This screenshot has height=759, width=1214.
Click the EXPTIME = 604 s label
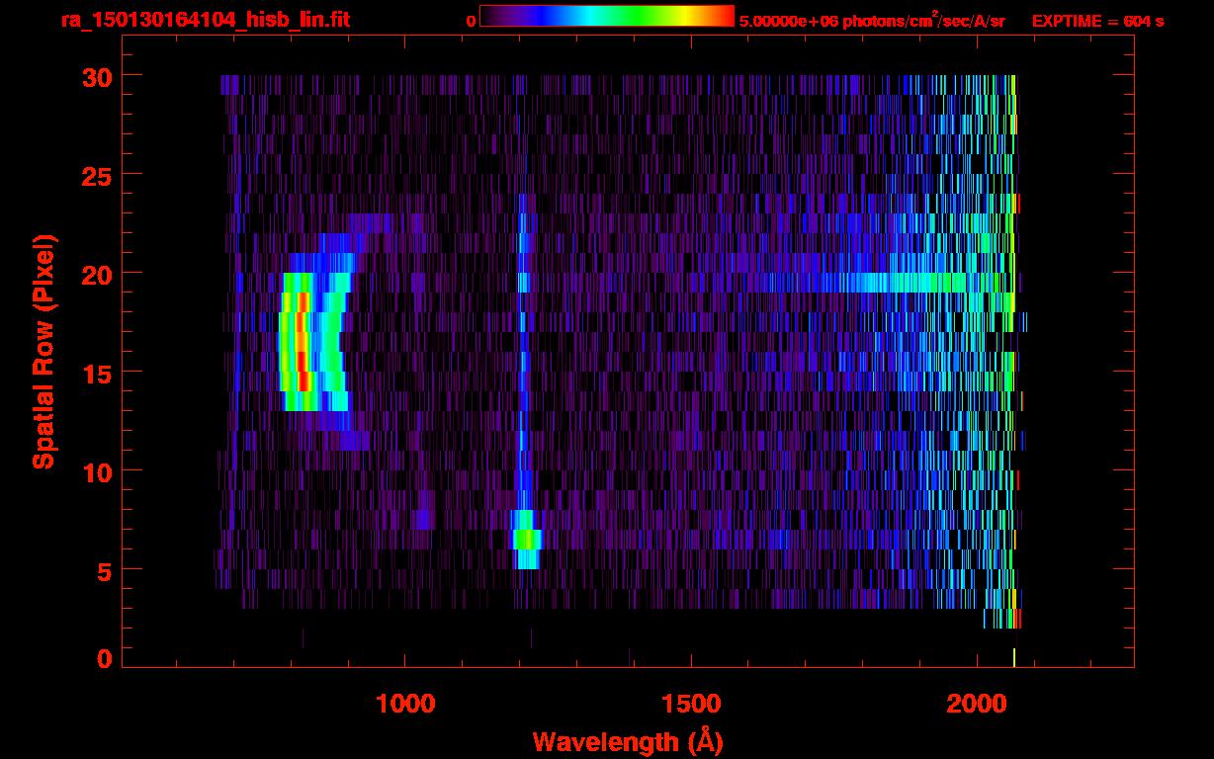tap(1097, 21)
